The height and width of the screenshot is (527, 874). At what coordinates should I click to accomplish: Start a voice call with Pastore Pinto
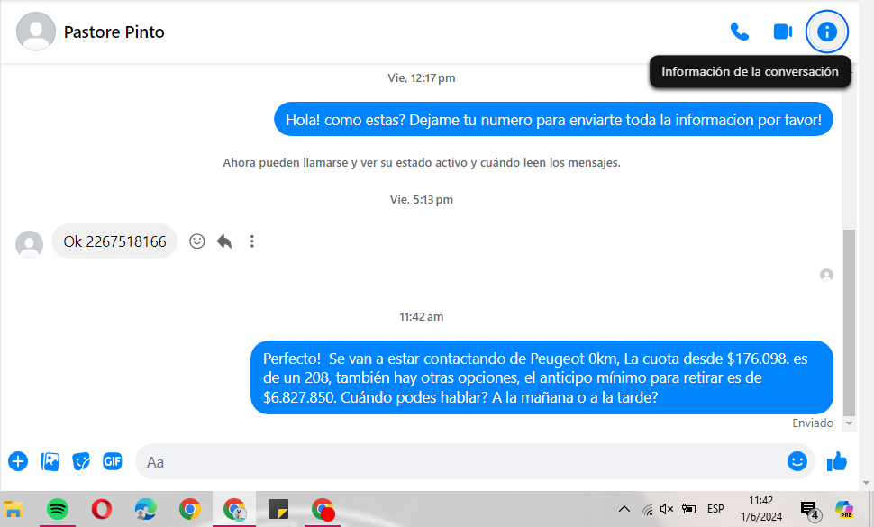tap(739, 32)
